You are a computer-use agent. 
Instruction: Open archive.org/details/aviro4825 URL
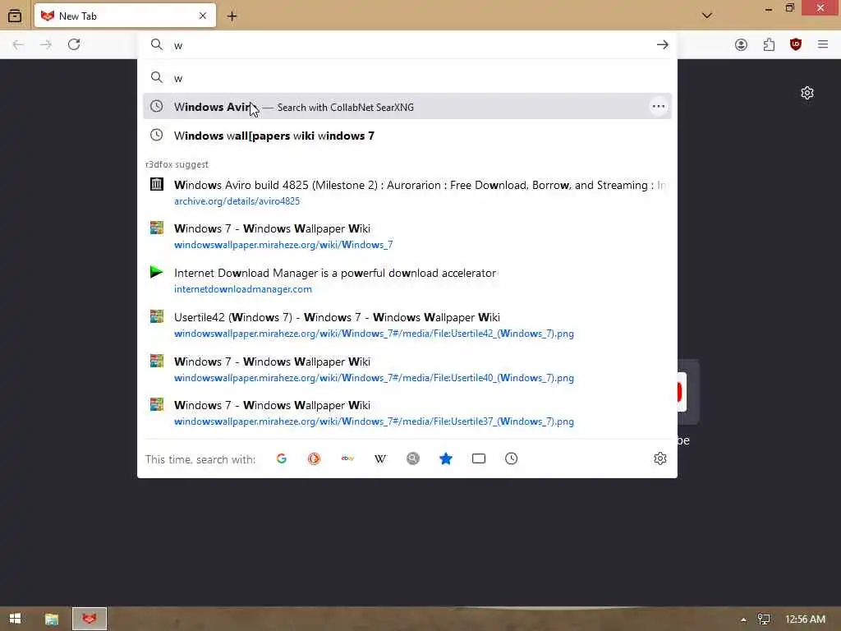237,201
